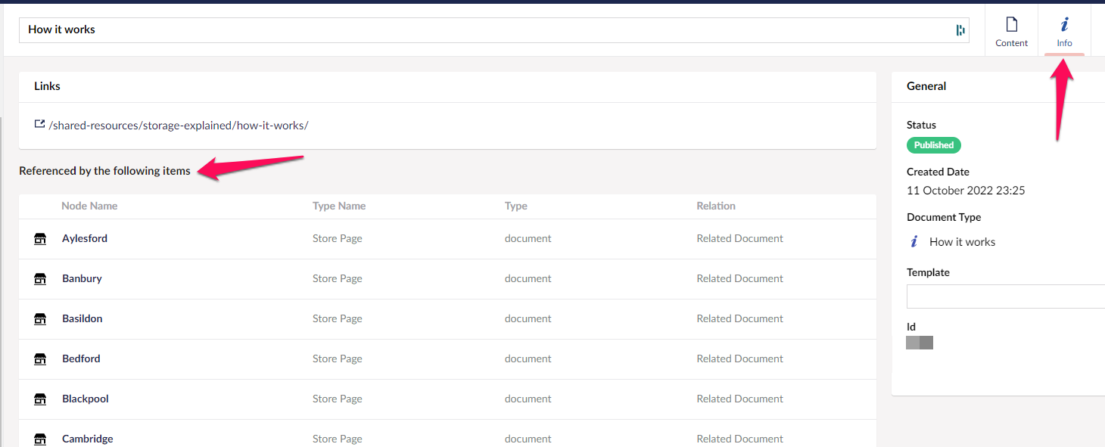Click the Type Name column header
1105x447 pixels.
click(x=339, y=206)
